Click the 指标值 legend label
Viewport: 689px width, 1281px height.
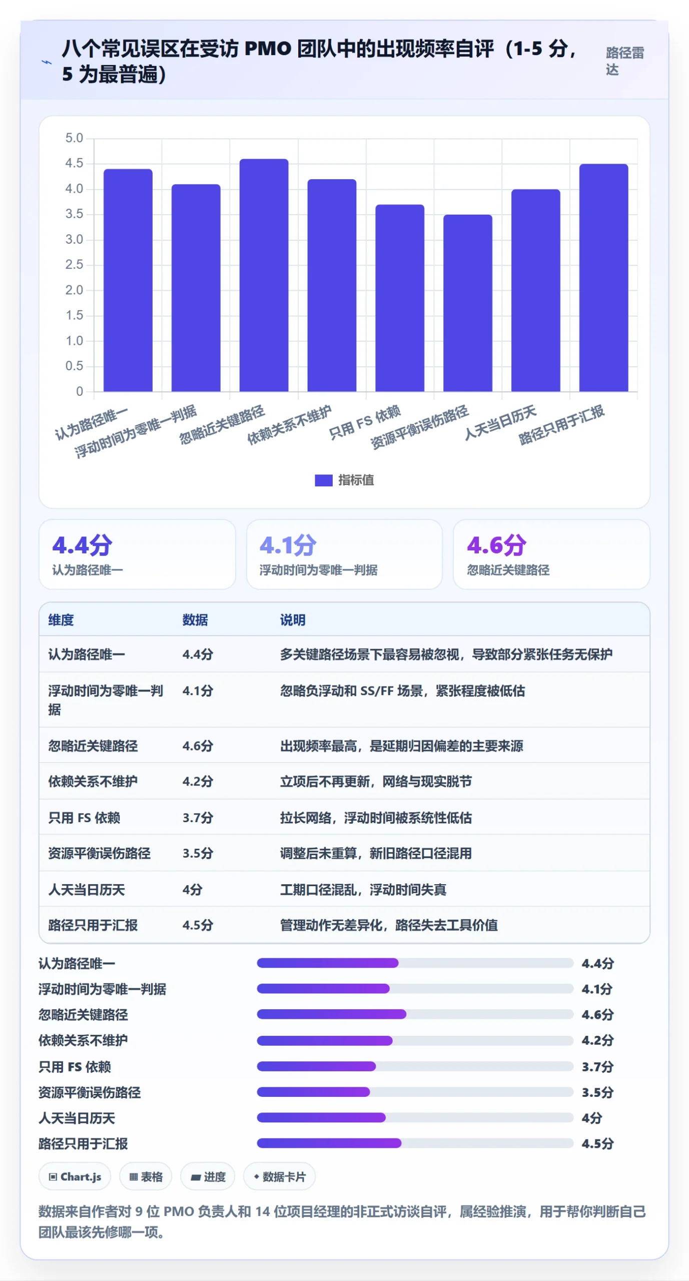356,480
